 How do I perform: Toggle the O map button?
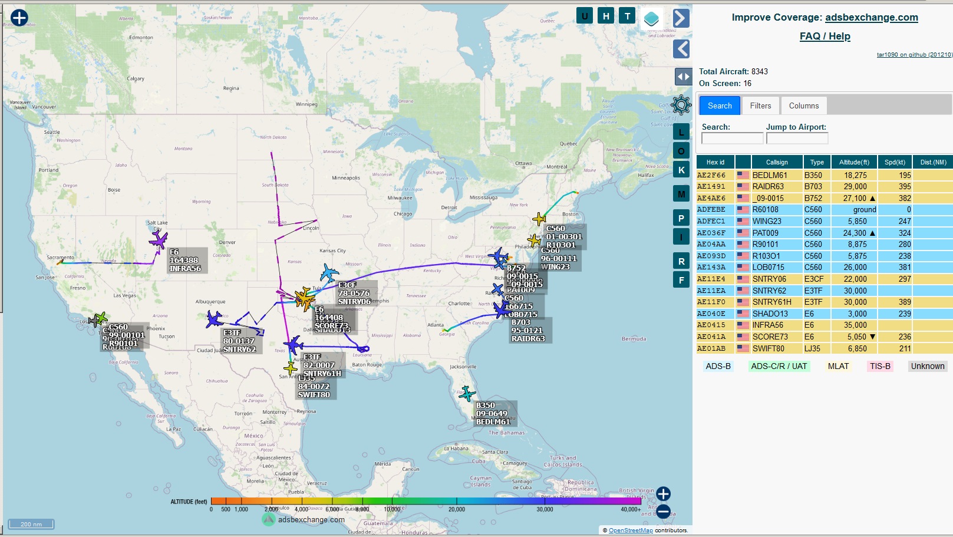(x=681, y=151)
